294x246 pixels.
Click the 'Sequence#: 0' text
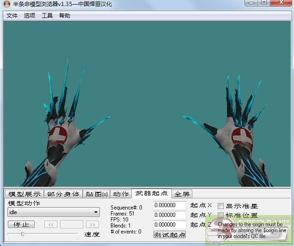tap(126, 208)
